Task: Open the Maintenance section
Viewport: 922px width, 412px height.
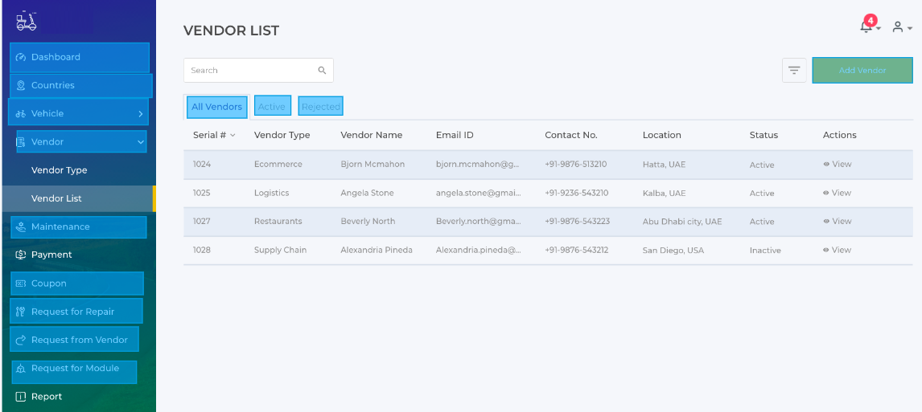Action: pos(78,227)
